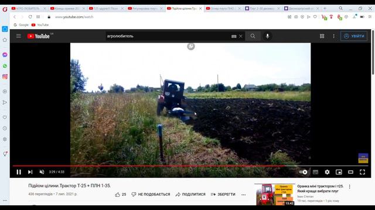Open the on-screen keyboard in search
Image resolution: width=375 pixels, height=210 pixels.
(x=234, y=36)
